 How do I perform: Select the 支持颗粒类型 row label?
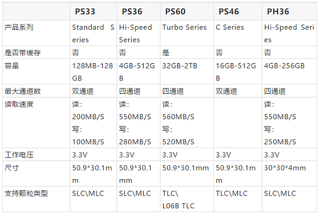[26, 193]
